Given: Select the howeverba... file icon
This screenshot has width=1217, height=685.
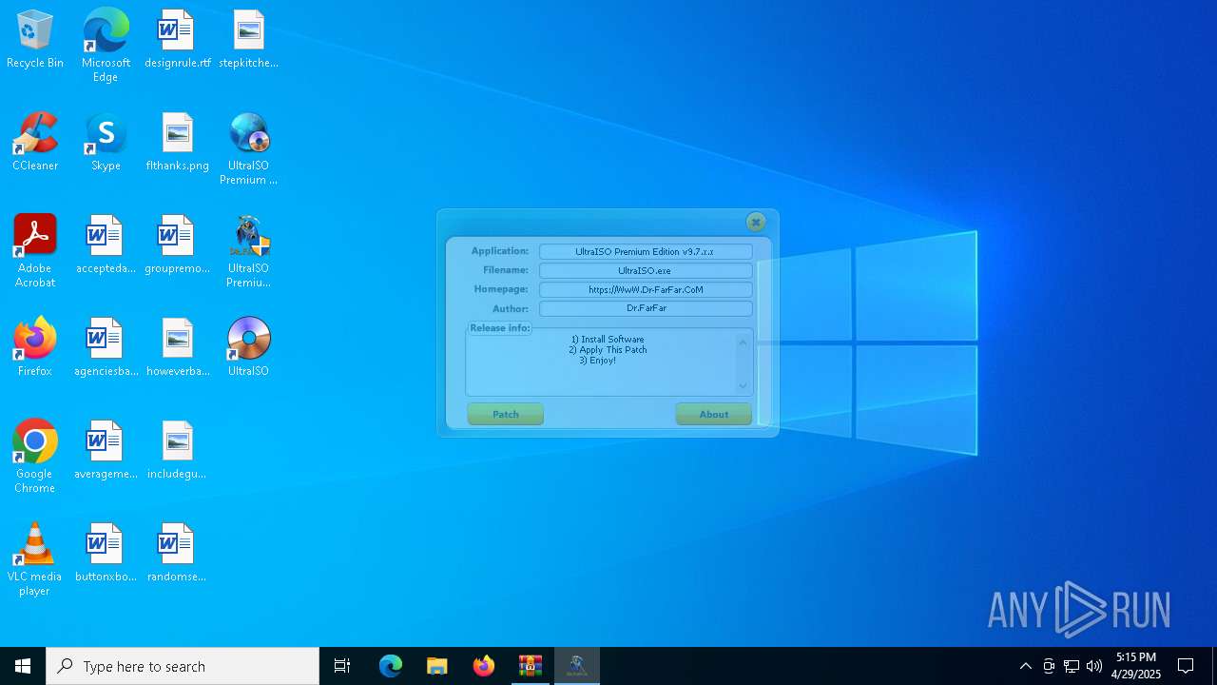Looking at the screenshot, I should (x=177, y=348).
